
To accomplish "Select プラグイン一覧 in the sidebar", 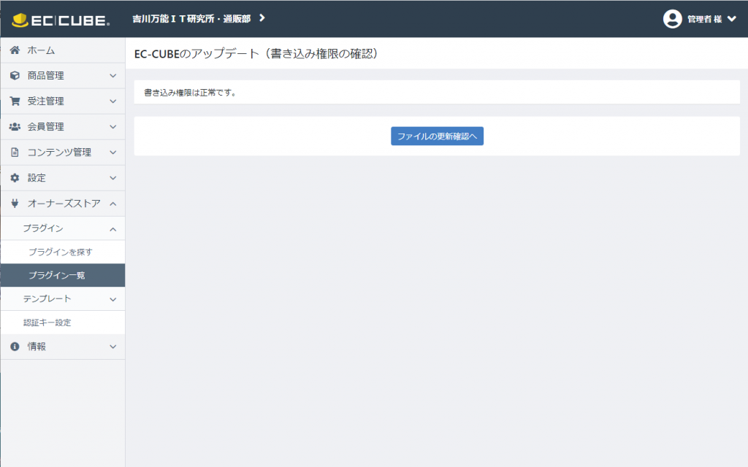I will pyautogui.click(x=56, y=275).
